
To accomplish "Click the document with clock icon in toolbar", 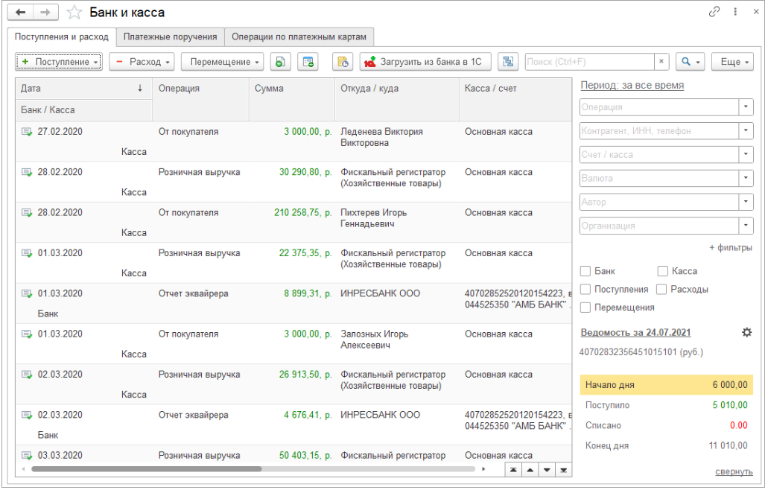I will (x=342, y=62).
